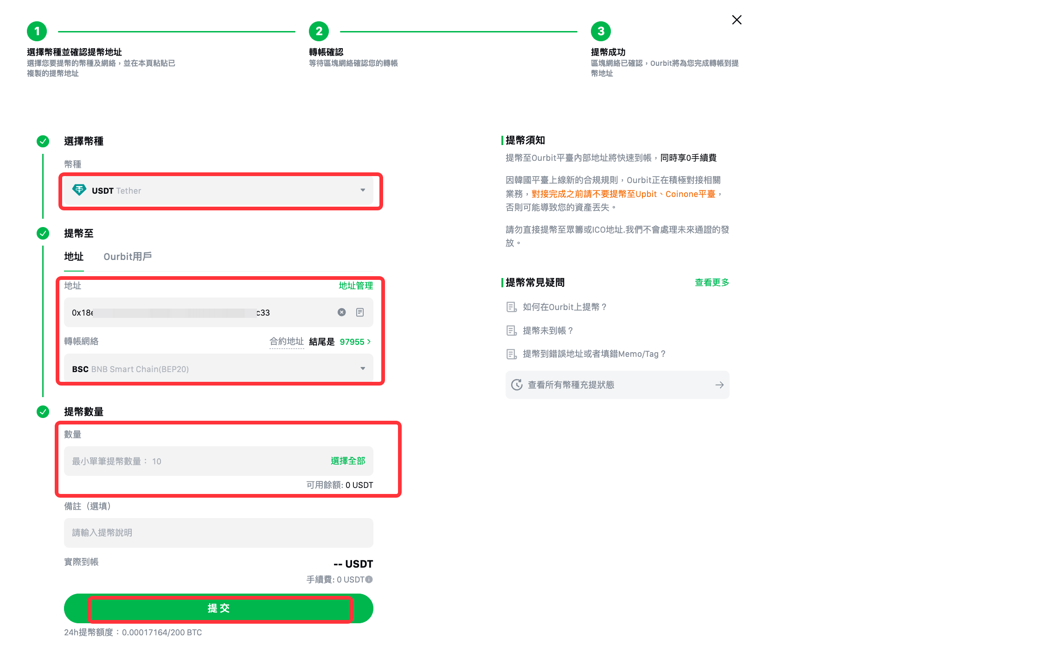Viewport: 1039px width, 658px height.
Task: Click the 選擇幣種 green check mark
Action: [x=43, y=141]
